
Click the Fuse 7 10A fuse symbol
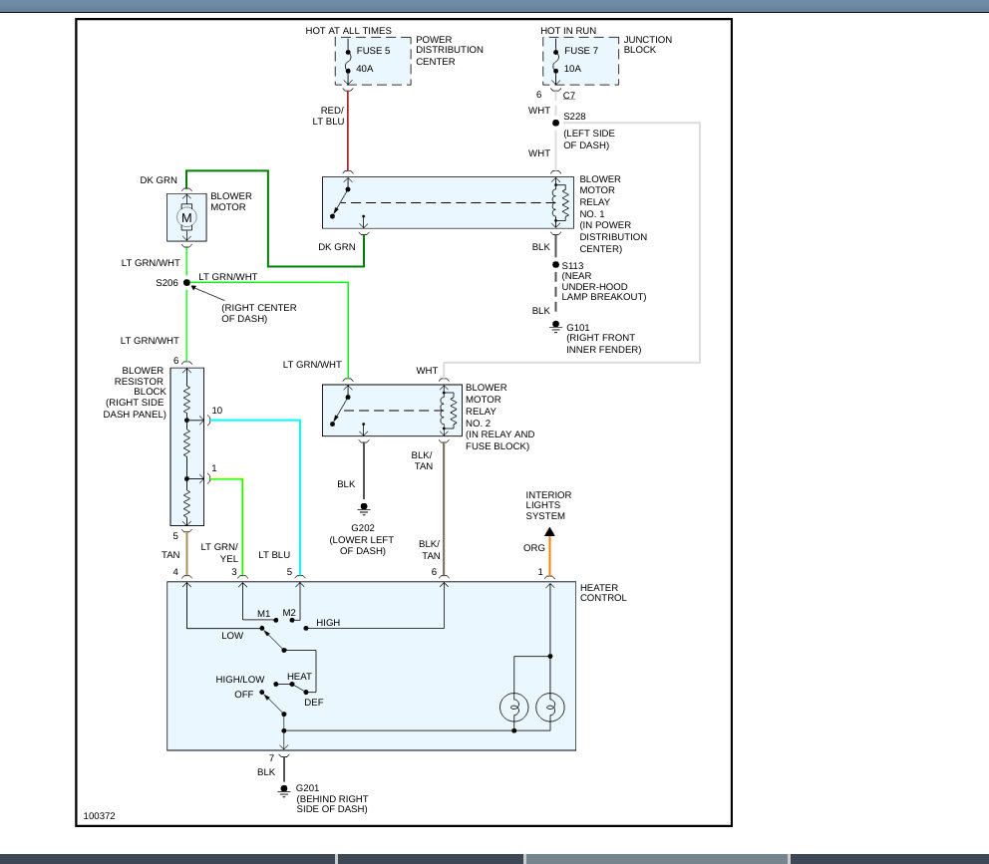pyautogui.click(x=555, y=61)
